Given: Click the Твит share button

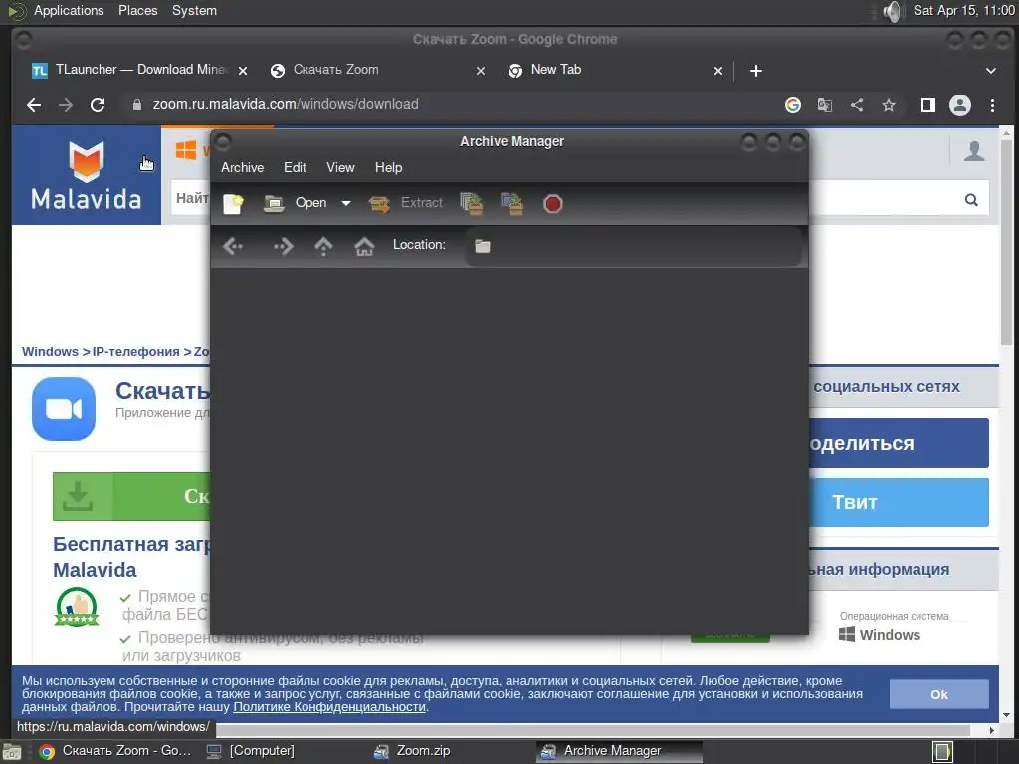Looking at the screenshot, I should click(x=899, y=502).
